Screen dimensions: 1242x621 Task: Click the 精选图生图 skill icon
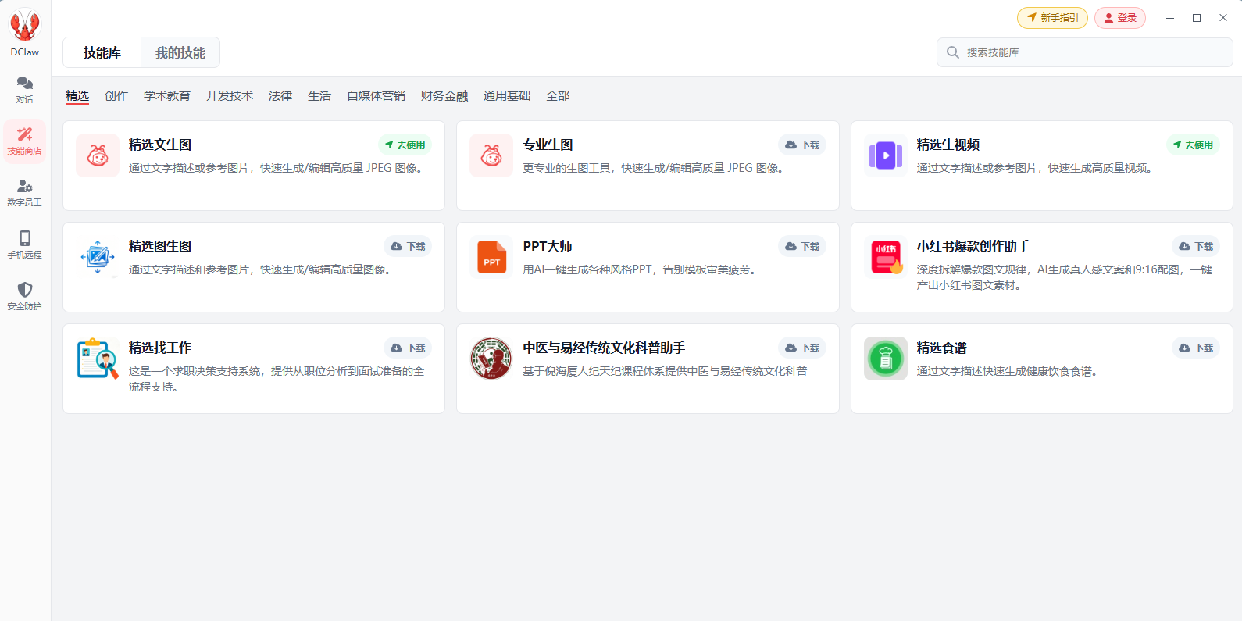[x=98, y=257]
